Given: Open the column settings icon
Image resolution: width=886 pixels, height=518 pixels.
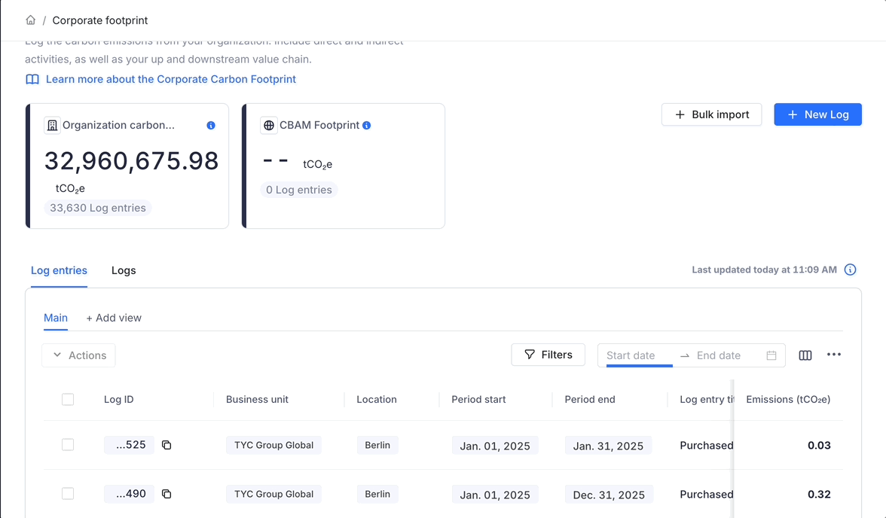Looking at the screenshot, I should tap(805, 355).
